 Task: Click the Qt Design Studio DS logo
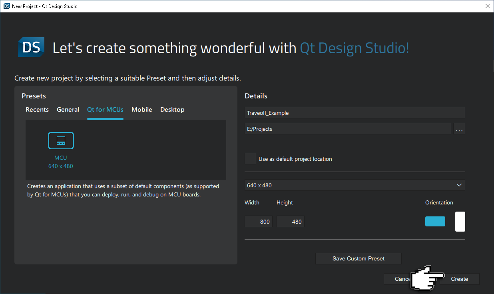point(31,47)
